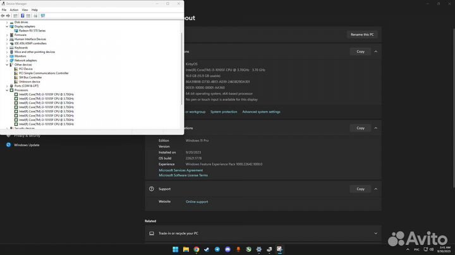Open Microsoft Software License Terms link
Viewport: 455px width, 255px height.
[183, 175]
